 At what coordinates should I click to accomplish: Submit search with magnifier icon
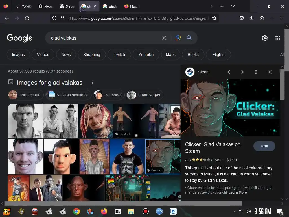189,38
